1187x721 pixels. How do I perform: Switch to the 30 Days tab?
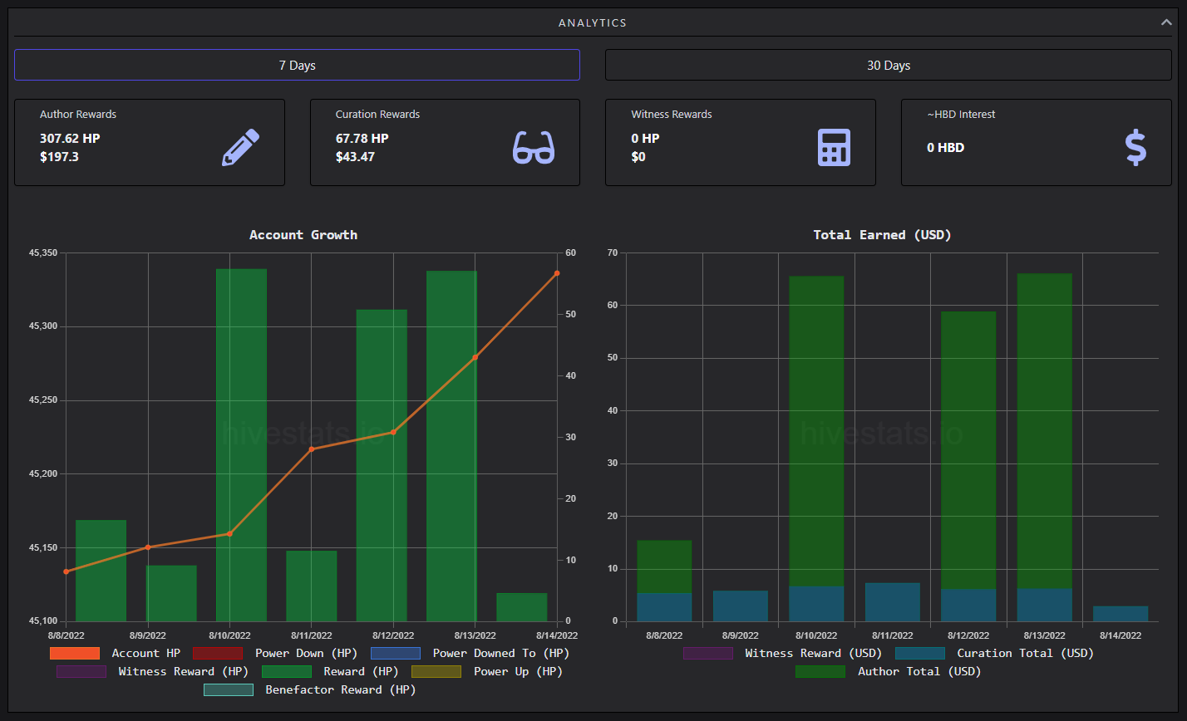pos(889,65)
